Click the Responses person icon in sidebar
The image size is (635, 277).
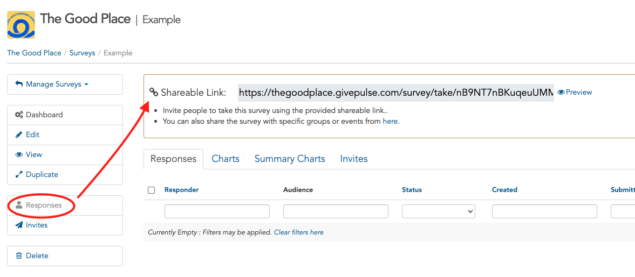19,205
